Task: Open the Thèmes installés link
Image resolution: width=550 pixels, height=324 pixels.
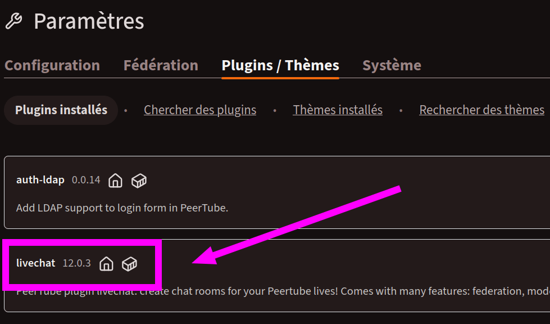Action: click(x=338, y=110)
